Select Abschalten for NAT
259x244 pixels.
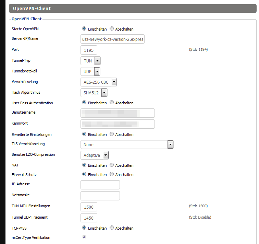(112, 165)
